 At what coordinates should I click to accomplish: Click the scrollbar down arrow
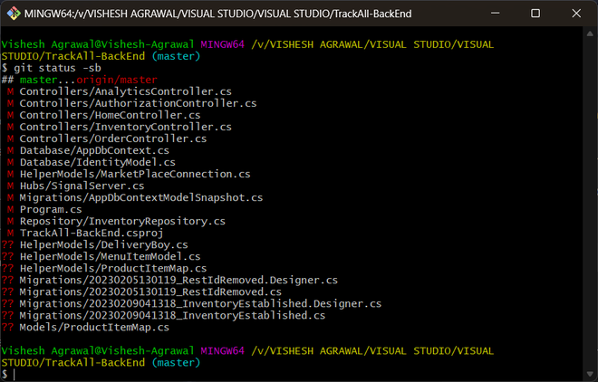[x=590, y=374]
